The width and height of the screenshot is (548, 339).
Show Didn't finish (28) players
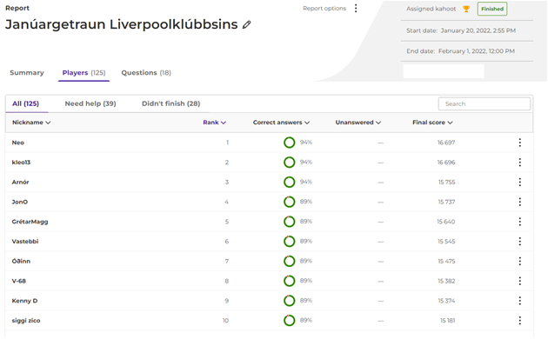point(170,103)
